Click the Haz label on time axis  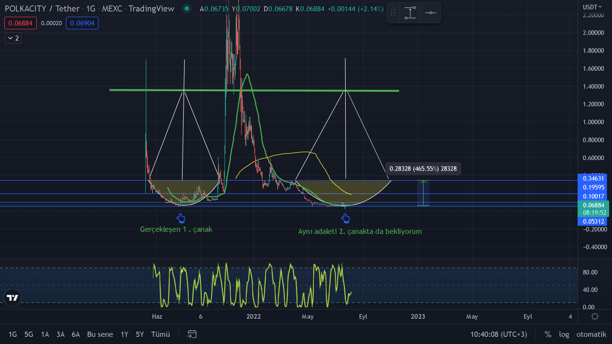point(157,316)
